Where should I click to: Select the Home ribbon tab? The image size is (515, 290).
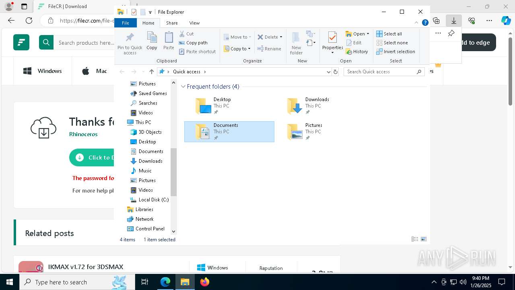coord(148,23)
